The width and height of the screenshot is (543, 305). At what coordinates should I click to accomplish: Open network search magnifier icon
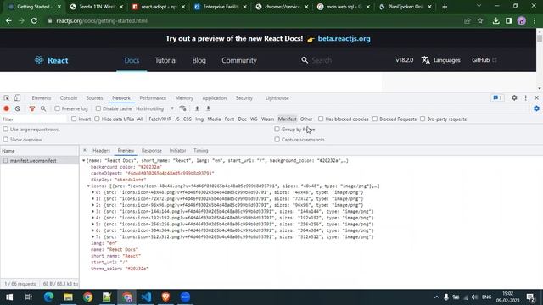tap(43, 108)
